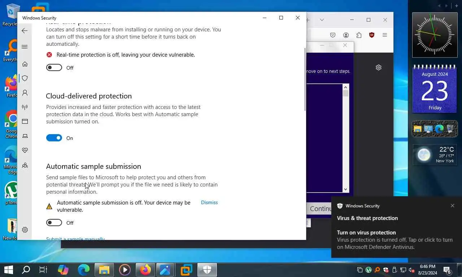Open the Action Center notifications icon

pyautogui.click(x=448, y=270)
